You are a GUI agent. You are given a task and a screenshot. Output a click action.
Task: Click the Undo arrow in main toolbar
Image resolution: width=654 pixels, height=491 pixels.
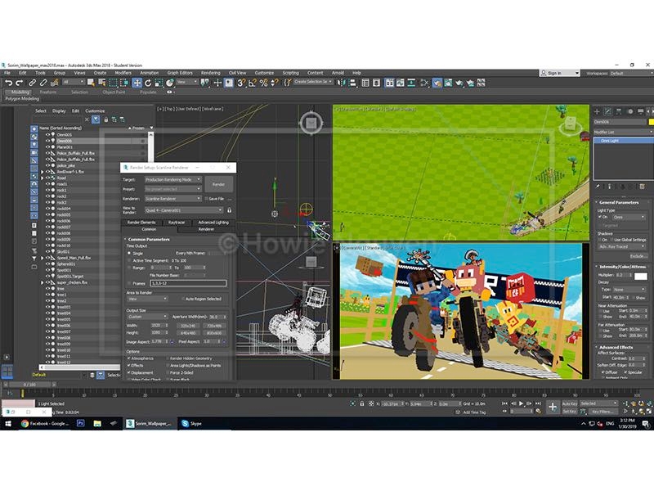(8, 83)
